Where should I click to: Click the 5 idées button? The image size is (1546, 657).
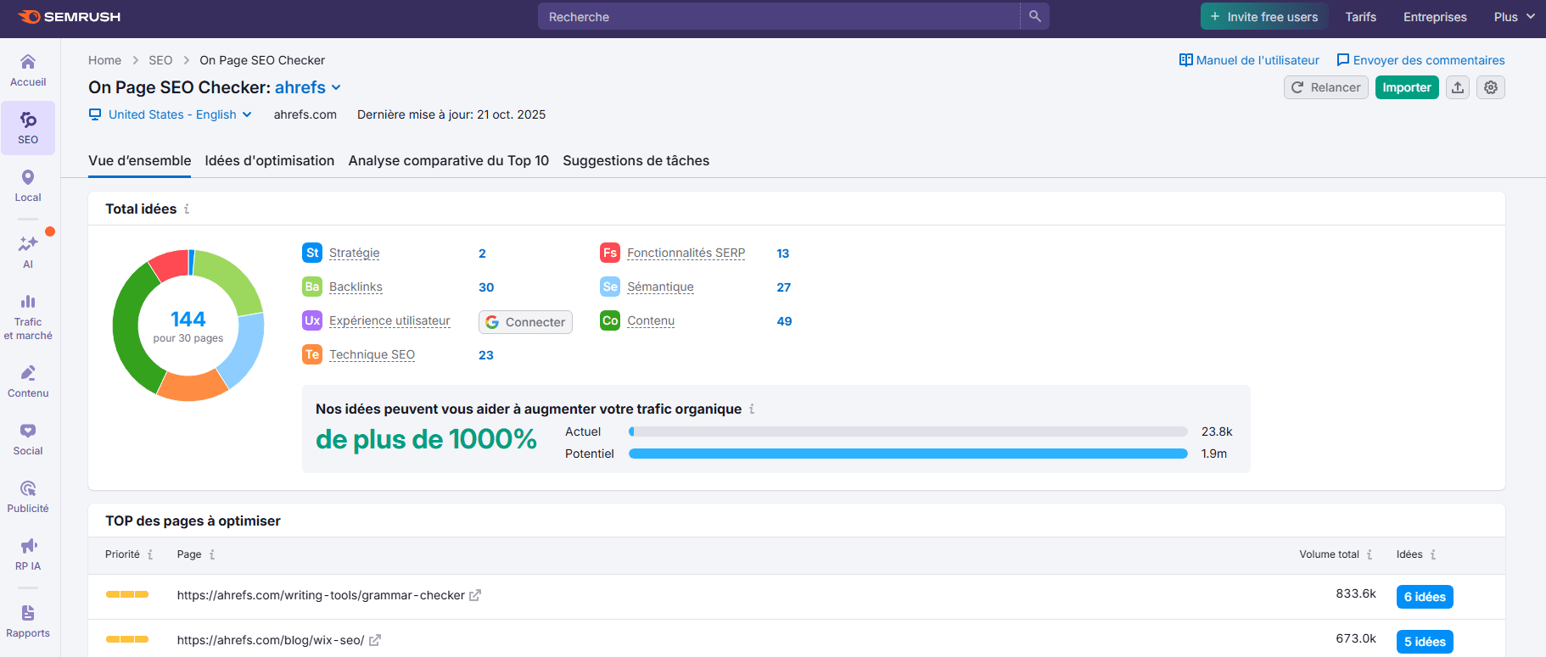click(x=1425, y=642)
